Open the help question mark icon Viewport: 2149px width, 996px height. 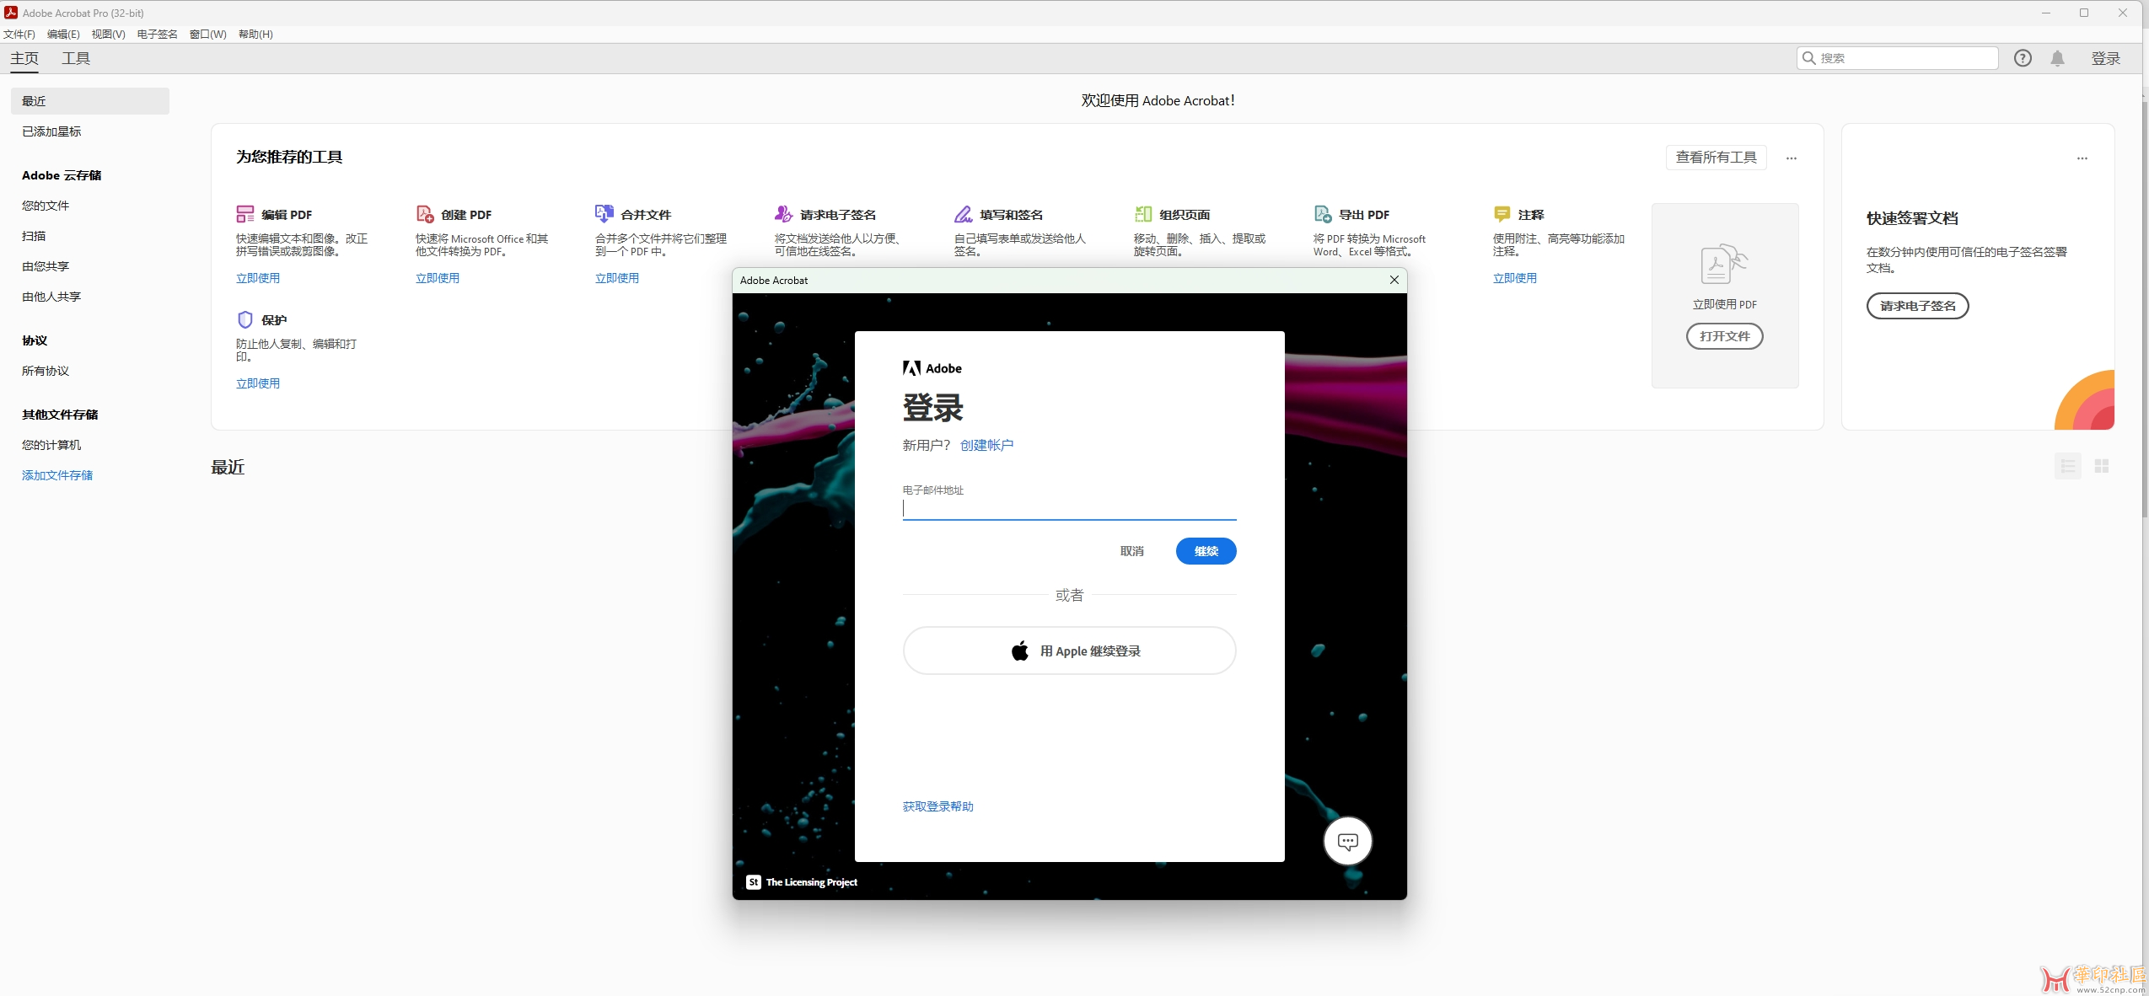[x=2023, y=58]
